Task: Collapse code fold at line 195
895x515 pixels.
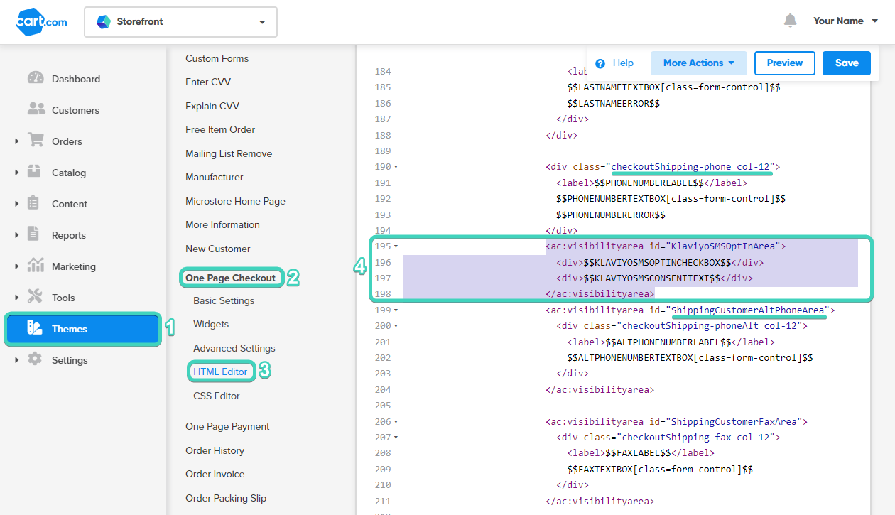Action: pos(396,246)
